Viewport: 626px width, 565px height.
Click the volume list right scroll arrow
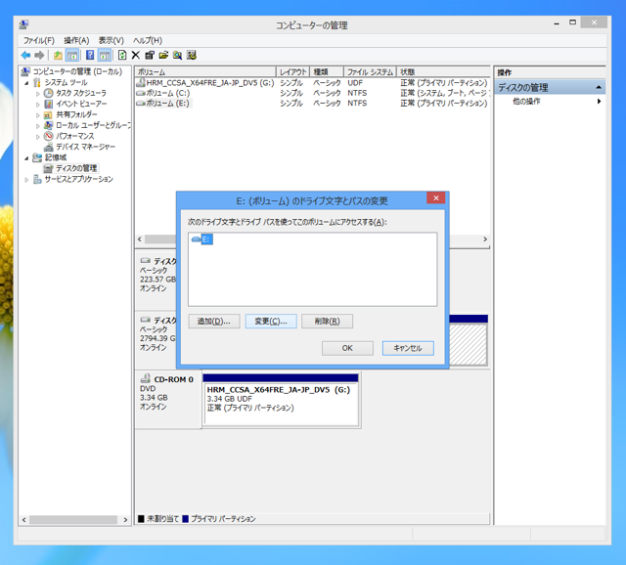point(485,239)
